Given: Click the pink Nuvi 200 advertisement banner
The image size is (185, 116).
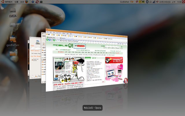Looking at the screenshot, I should point(114,72).
